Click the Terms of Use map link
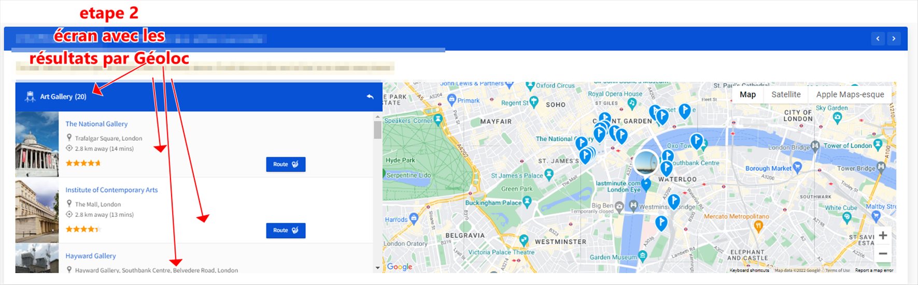 tap(837, 271)
